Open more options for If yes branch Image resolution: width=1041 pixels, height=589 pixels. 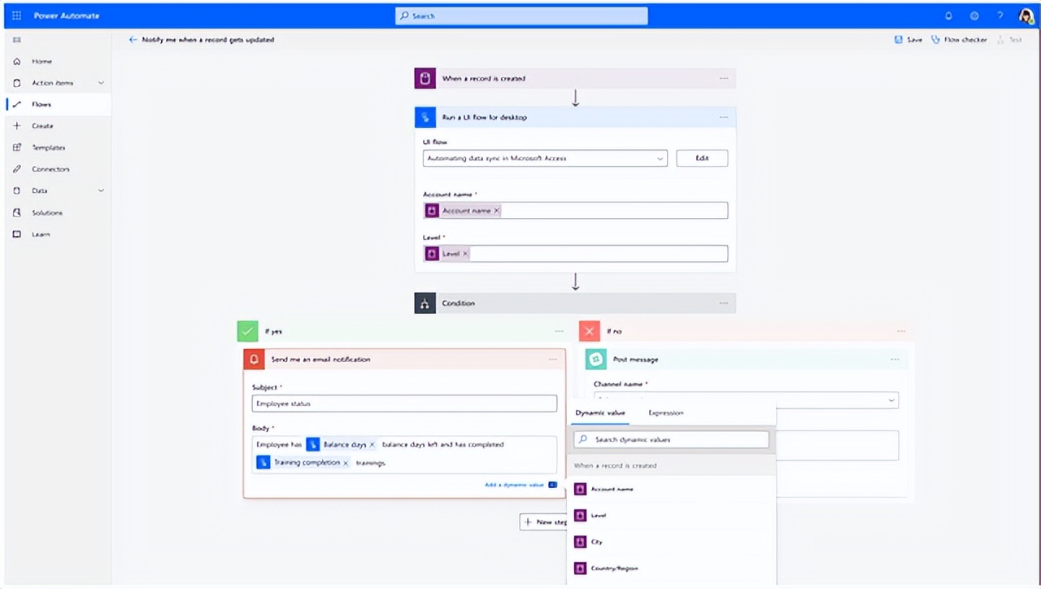[559, 331]
